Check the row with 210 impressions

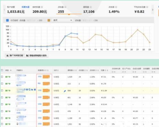pos(2,84)
